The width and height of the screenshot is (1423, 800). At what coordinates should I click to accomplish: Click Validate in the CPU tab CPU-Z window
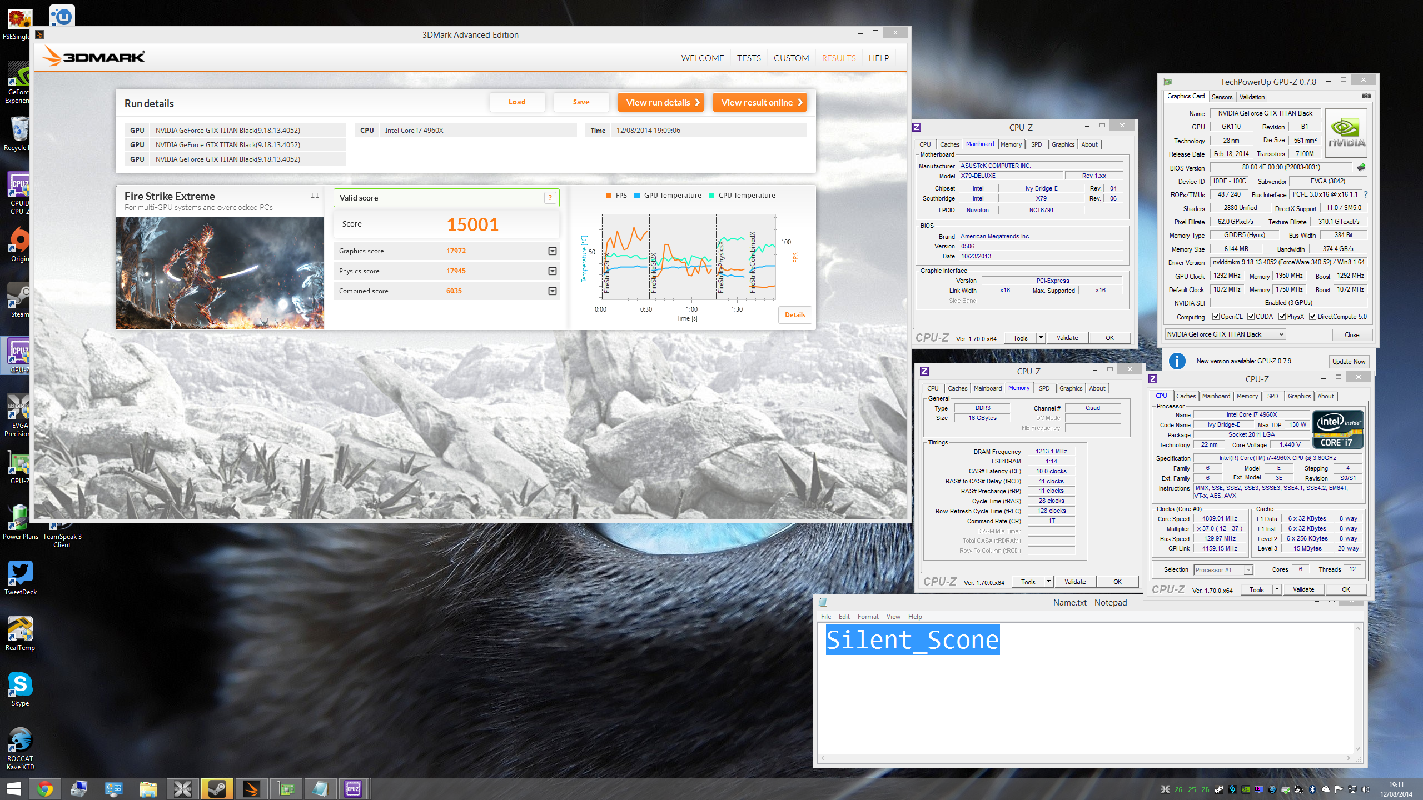click(x=1303, y=589)
